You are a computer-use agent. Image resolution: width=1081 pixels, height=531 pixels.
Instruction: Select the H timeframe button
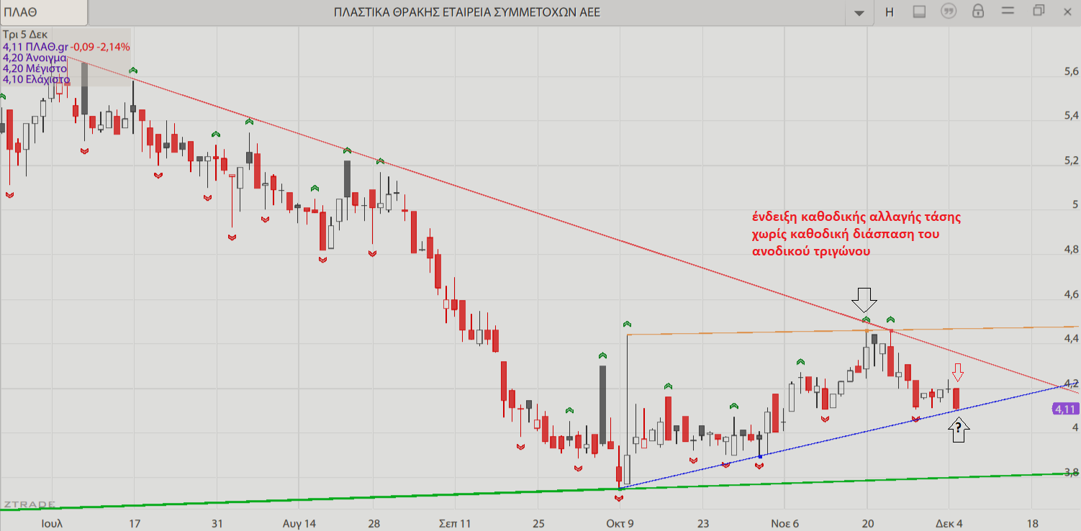(890, 12)
